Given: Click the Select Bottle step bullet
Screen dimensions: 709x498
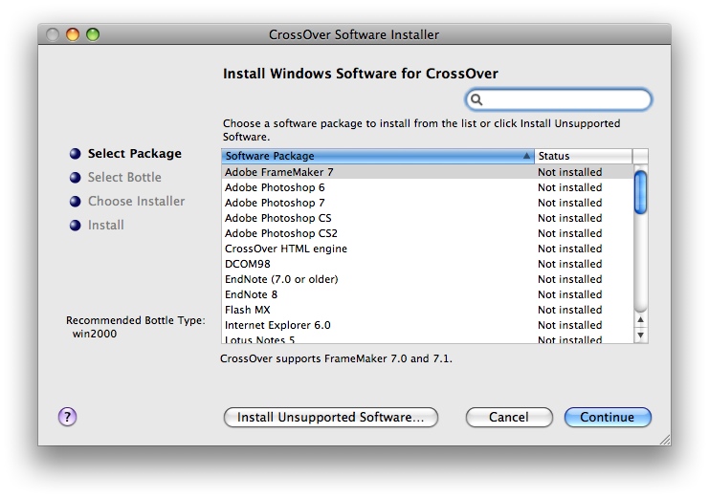Looking at the screenshot, I should coord(75,178).
